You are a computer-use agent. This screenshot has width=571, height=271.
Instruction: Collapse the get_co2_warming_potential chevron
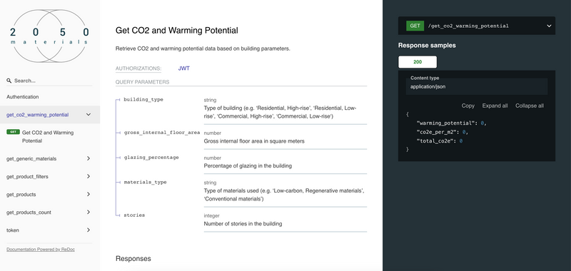[x=88, y=115]
